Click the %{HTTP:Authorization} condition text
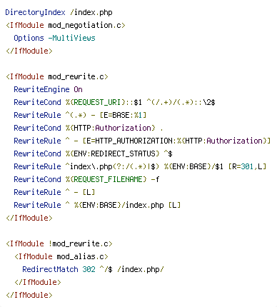277x307 pixels. 111,128
